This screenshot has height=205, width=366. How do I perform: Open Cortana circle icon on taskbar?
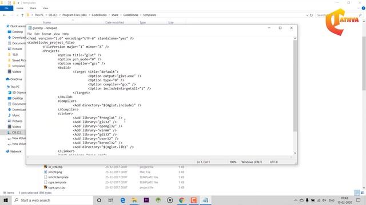click(99, 200)
